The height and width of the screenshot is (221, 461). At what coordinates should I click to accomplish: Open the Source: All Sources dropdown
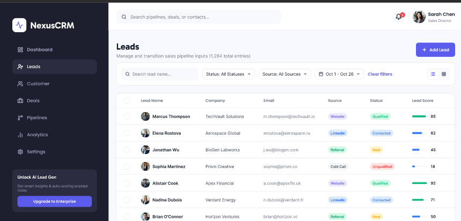click(285, 74)
